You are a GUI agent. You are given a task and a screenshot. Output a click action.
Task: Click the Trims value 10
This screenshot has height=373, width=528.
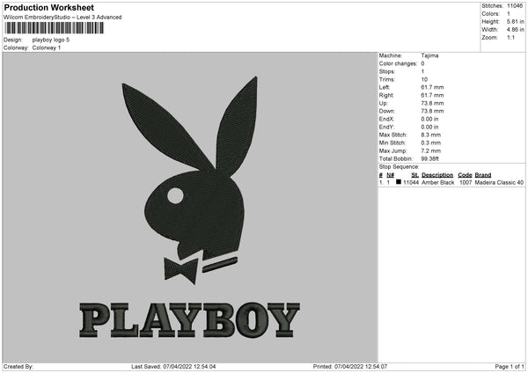424,79
